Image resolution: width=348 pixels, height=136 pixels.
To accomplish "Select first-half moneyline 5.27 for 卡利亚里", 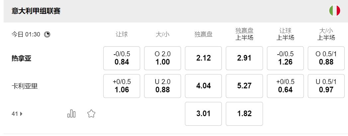I will [244, 86].
